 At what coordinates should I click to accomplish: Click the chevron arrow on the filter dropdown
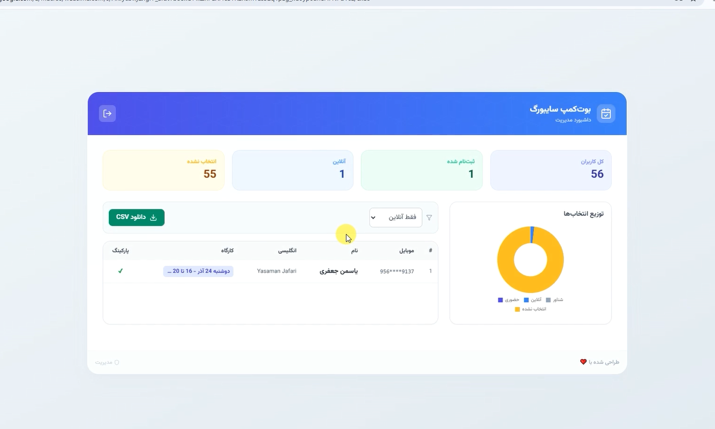[x=373, y=218]
